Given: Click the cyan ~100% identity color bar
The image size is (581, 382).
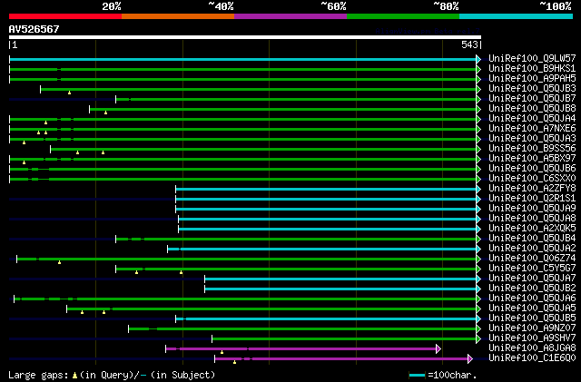Looking at the screenshot, I should [517, 16].
